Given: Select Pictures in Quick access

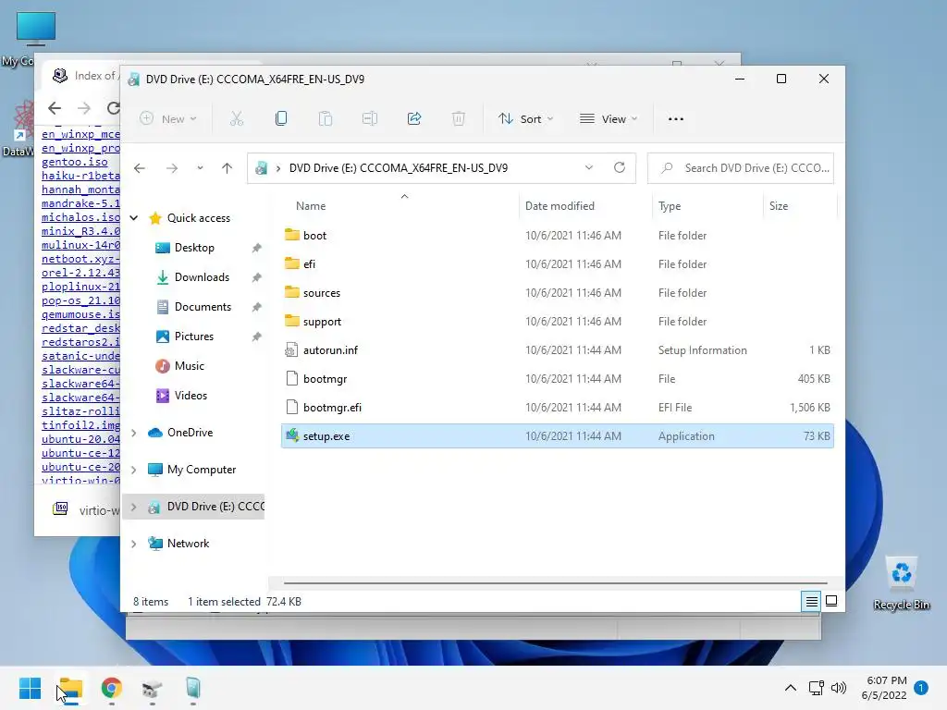Looking at the screenshot, I should pyautogui.click(x=194, y=337).
